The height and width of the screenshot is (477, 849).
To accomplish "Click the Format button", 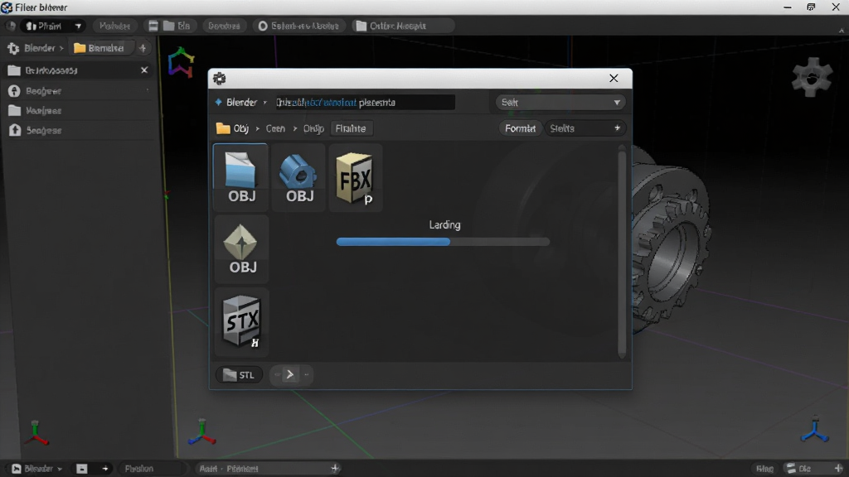I will [x=520, y=128].
